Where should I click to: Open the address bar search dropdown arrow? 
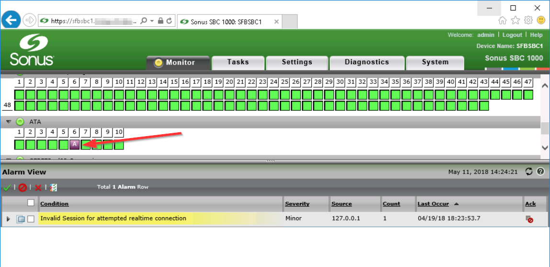pyautogui.click(x=152, y=21)
